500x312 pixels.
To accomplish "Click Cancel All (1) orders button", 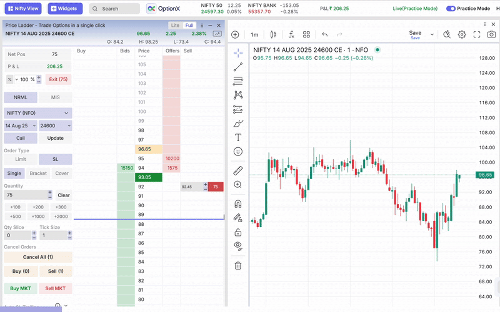I will coord(37,257).
